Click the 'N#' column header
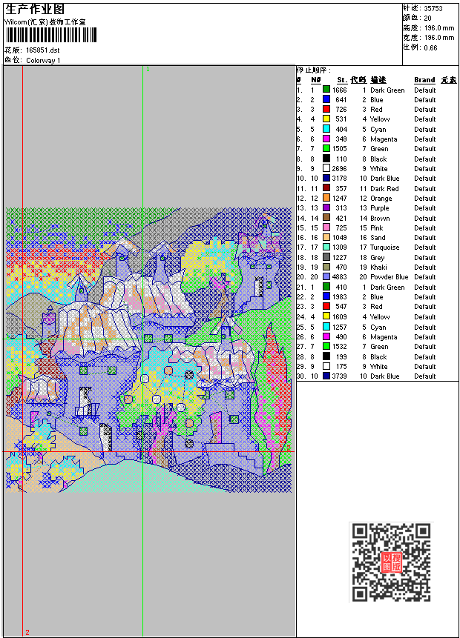 coord(316,80)
